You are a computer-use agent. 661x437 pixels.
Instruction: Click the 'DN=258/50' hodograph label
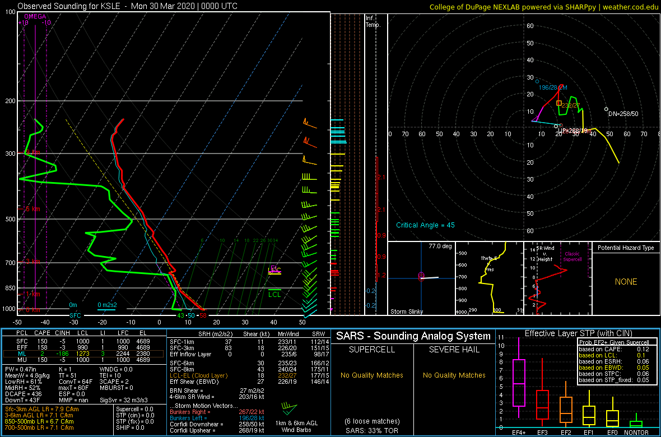624,114
